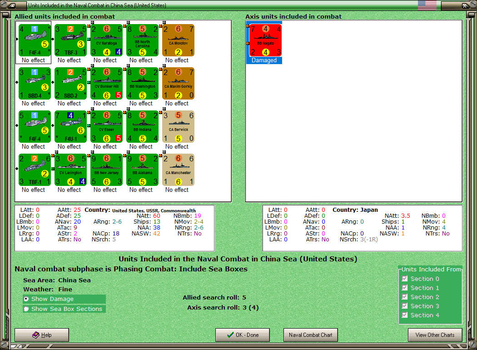Click 'Allied units included in combat' heading
The image size is (477, 350).
coord(65,16)
